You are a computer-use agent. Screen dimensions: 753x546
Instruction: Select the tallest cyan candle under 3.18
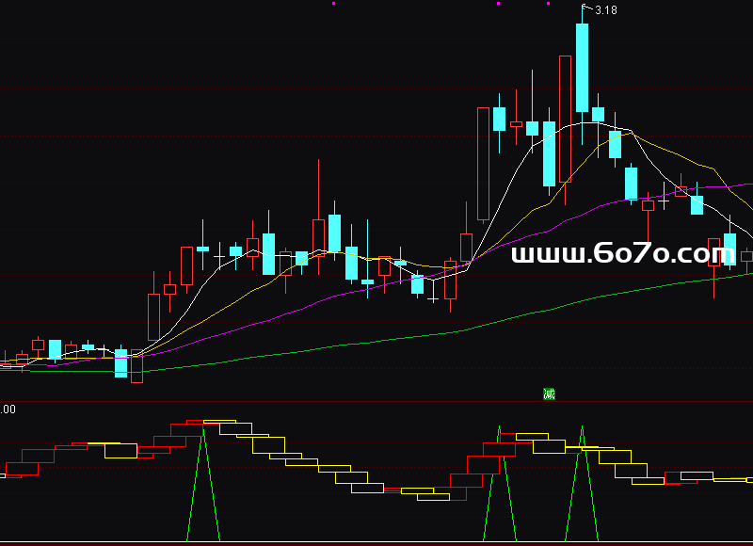click(583, 67)
